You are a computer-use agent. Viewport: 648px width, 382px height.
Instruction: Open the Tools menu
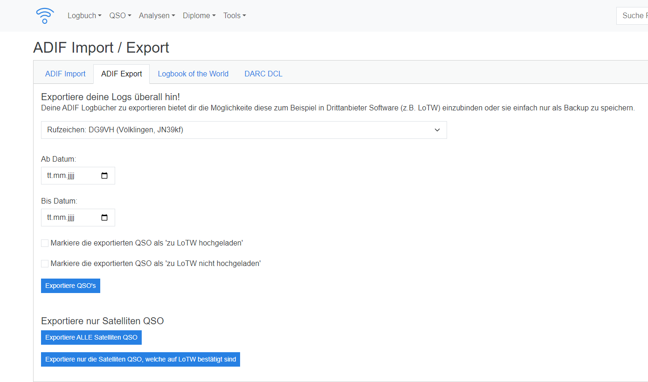[234, 16]
